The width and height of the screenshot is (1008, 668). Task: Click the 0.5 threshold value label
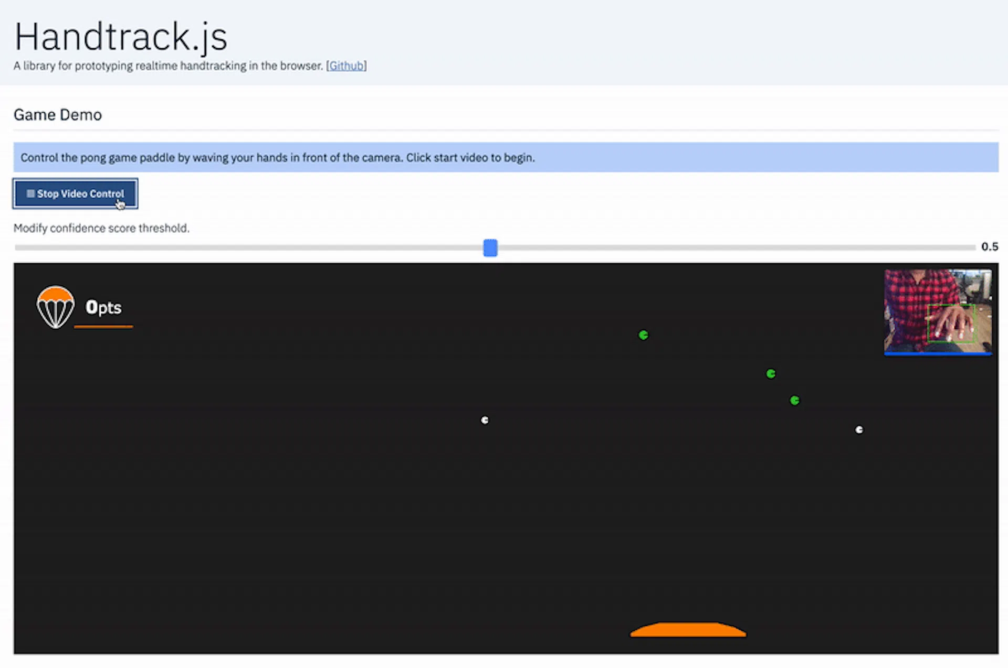990,246
